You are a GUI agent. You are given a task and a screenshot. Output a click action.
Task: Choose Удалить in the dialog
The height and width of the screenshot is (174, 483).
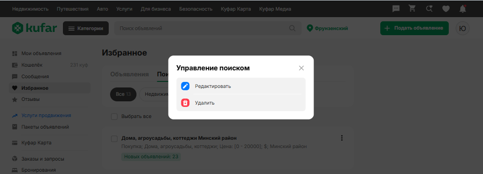(x=241, y=103)
